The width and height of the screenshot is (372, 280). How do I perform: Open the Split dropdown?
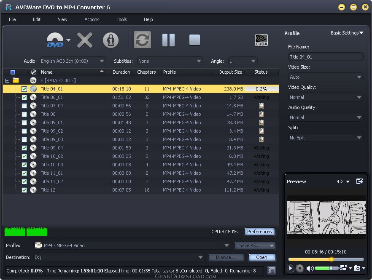coord(326,138)
